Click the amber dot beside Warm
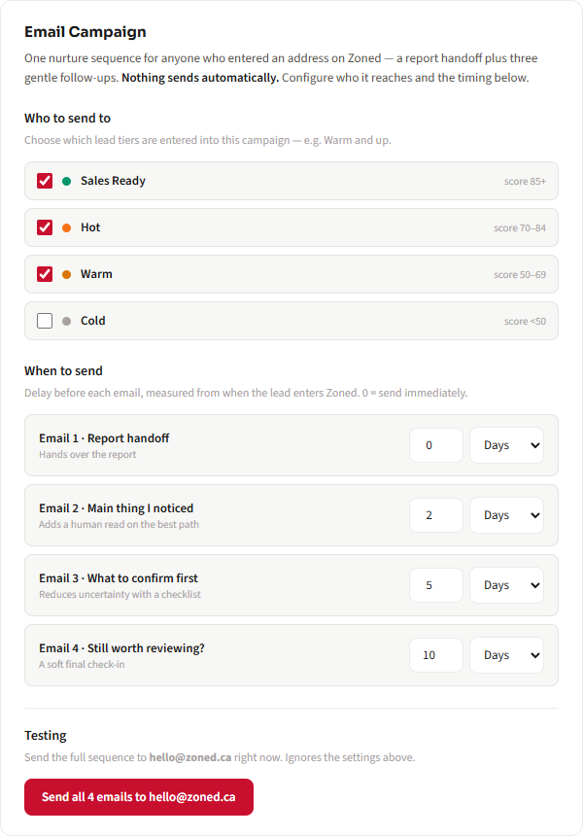The width and height of the screenshot is (583, 836). [67, 274]
